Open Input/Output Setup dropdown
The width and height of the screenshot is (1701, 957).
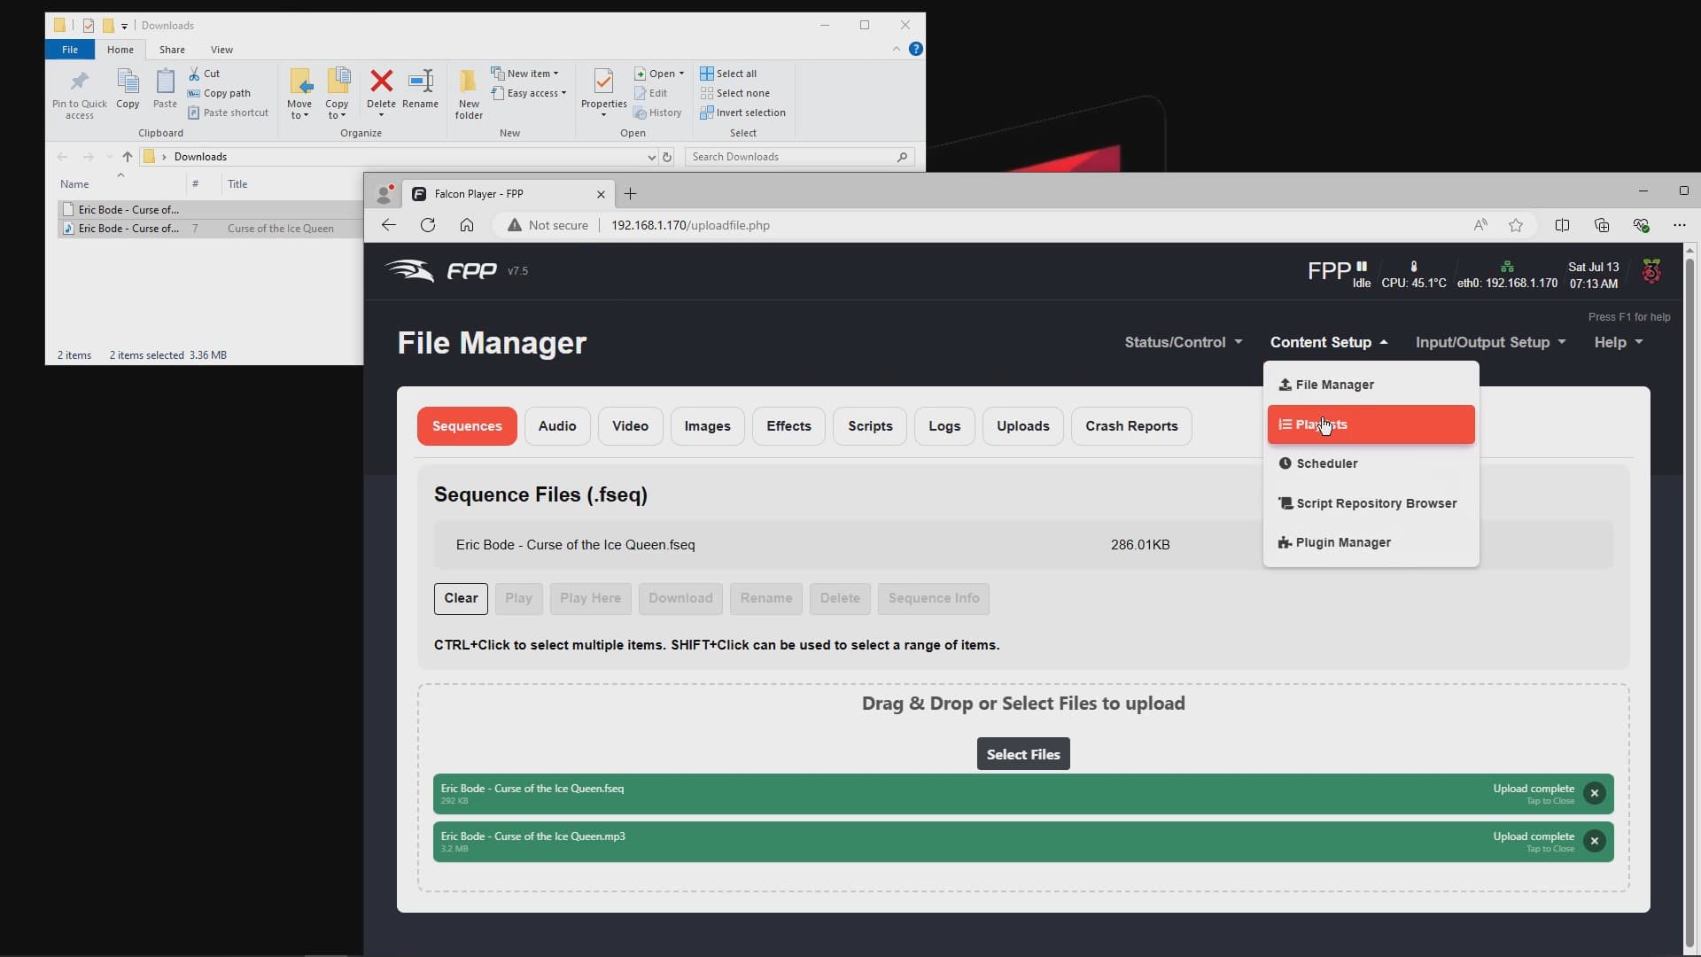(1491, 342)
